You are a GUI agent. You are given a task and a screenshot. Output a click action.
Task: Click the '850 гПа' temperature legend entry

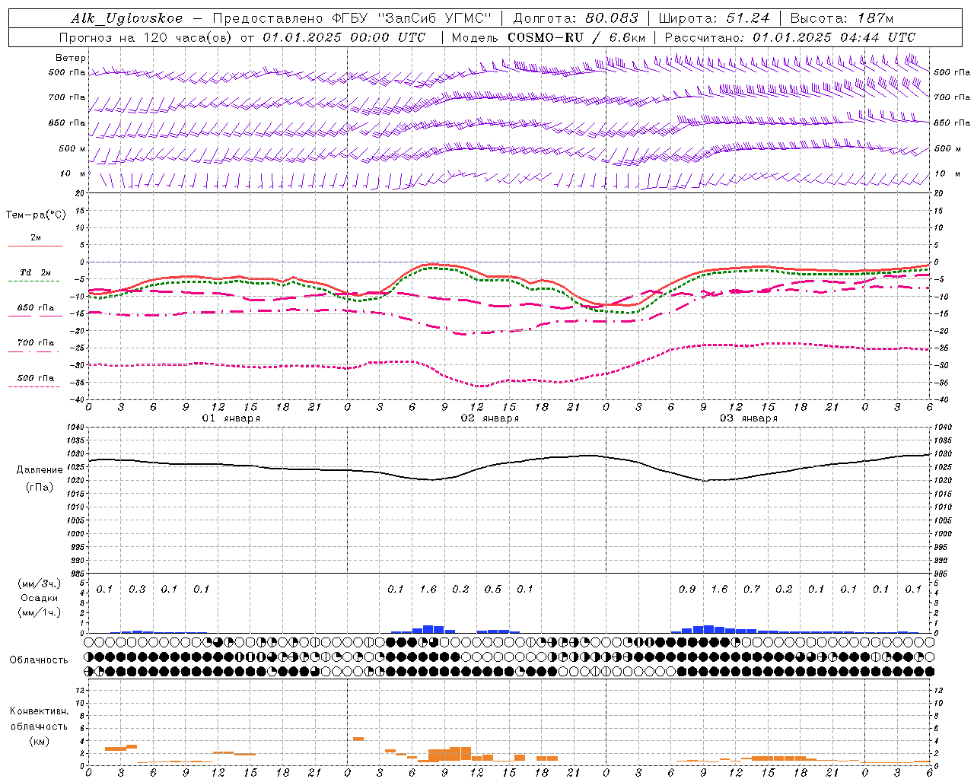[x=36, y=308]
